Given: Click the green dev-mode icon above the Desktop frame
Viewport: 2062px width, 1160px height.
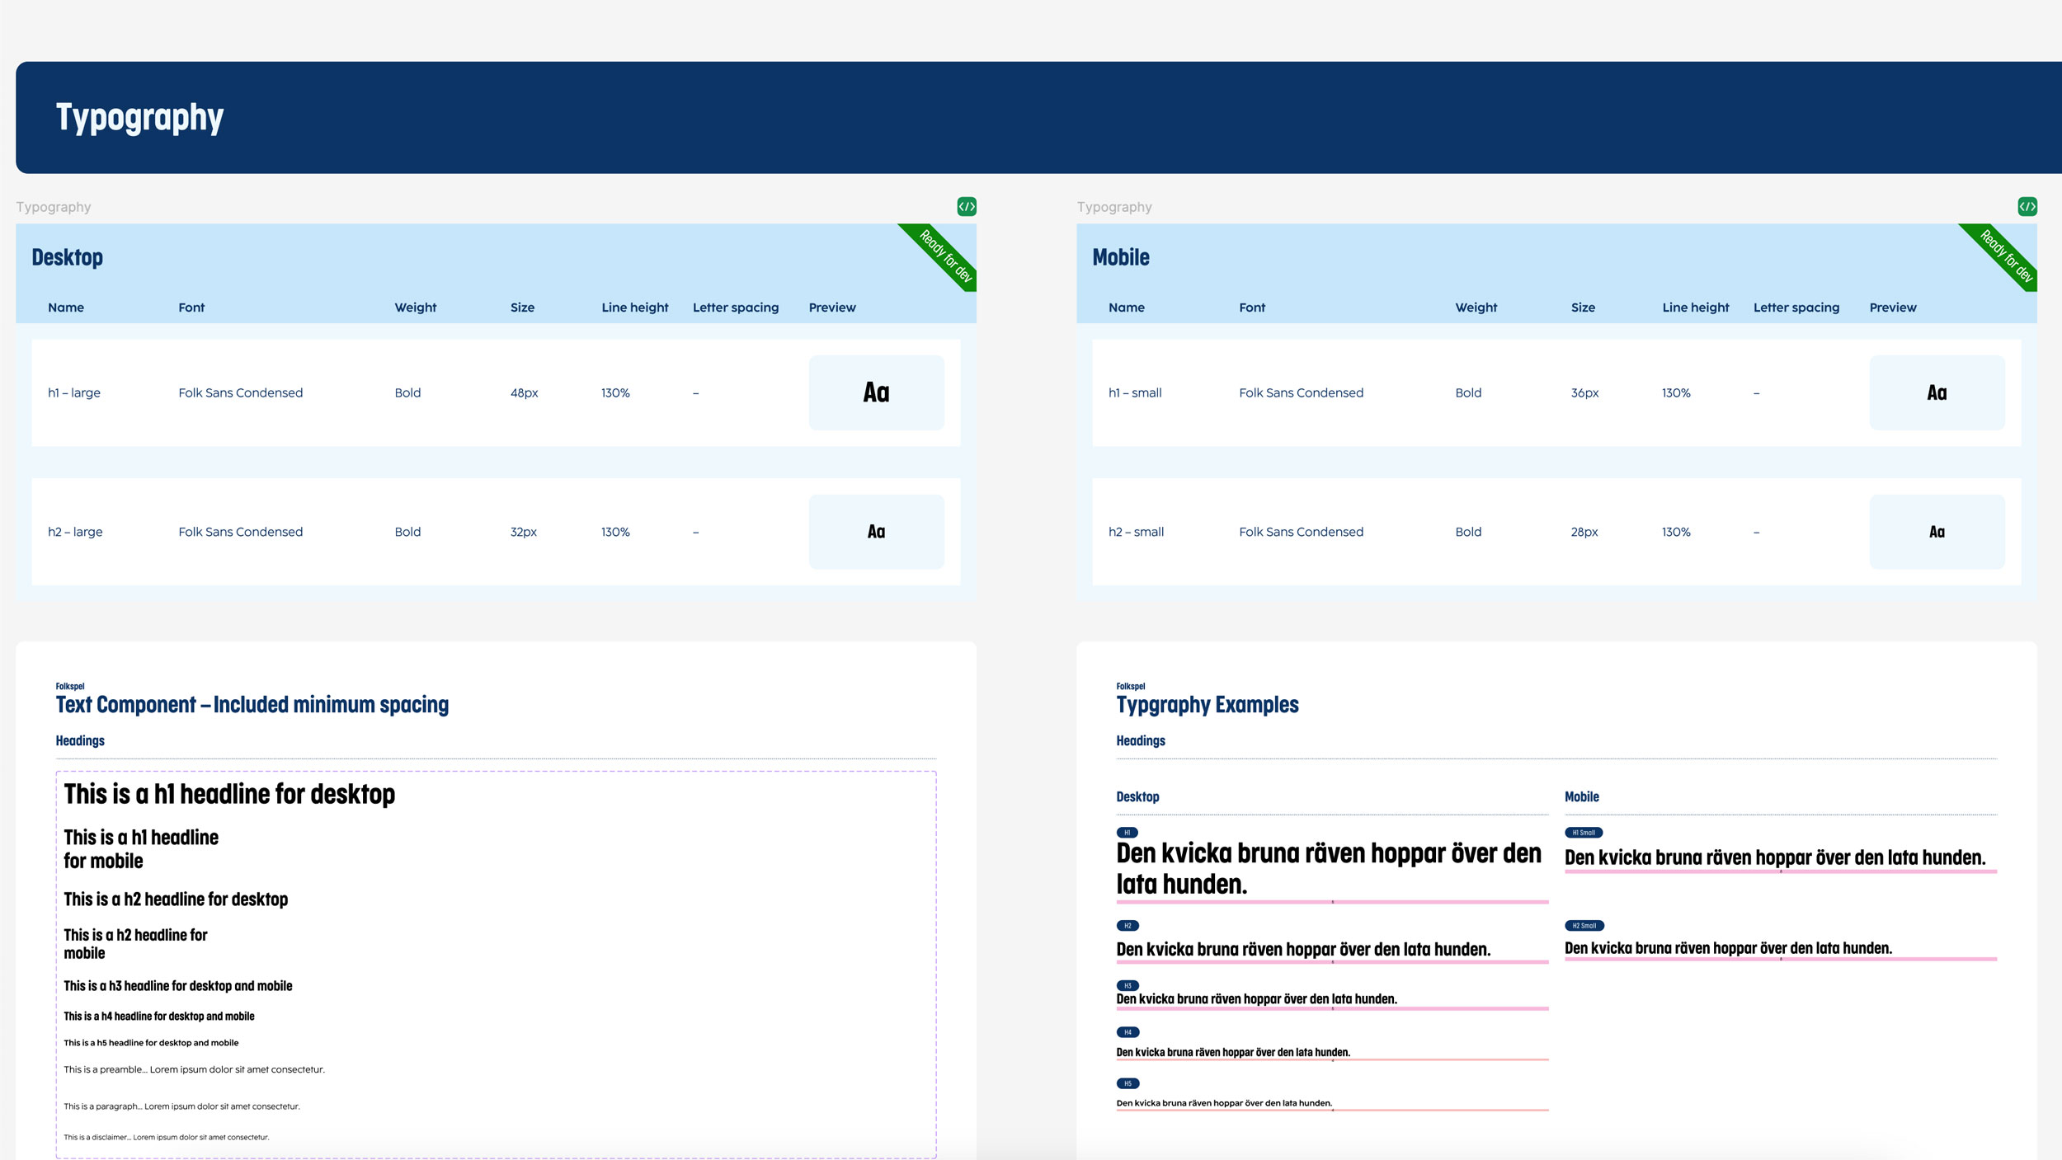Looking at the screenshot, I should (x=967, y=206).
